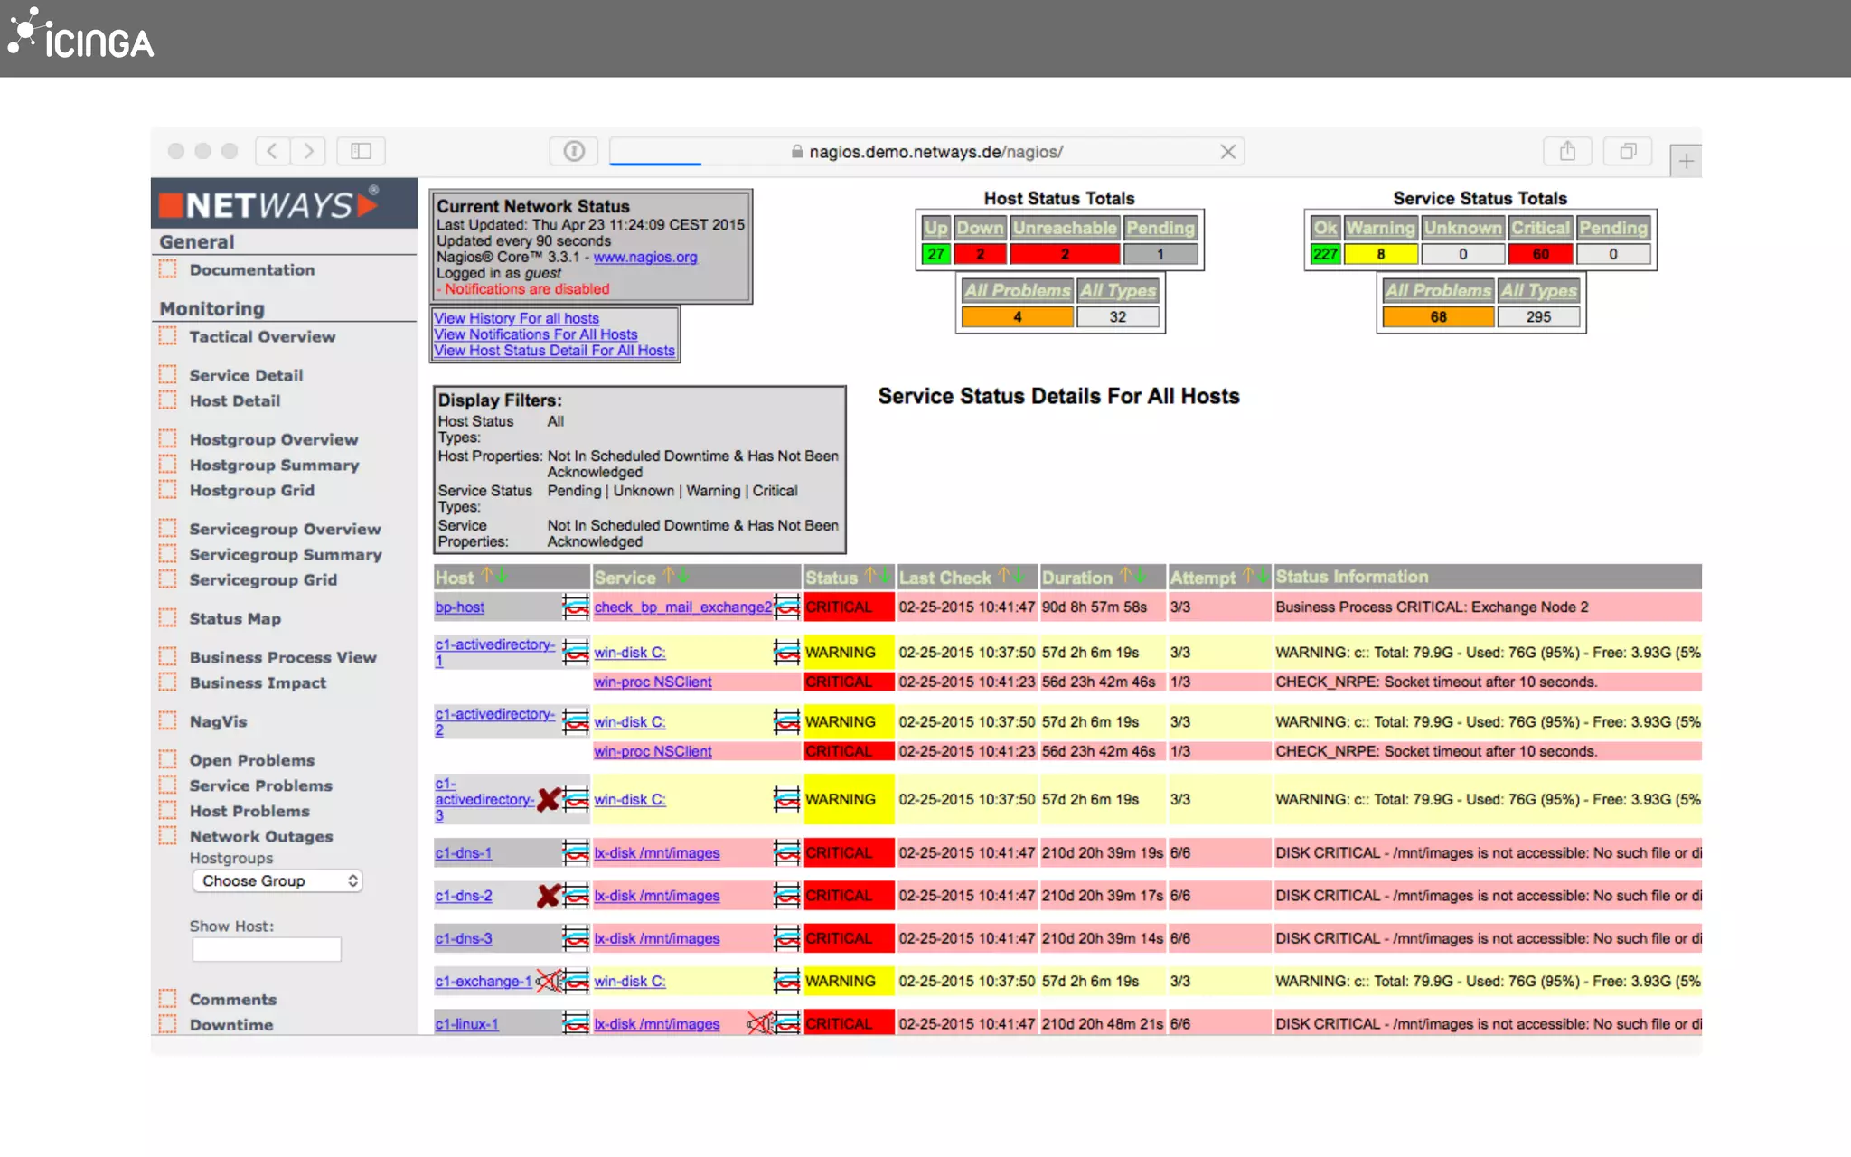The width and height of the screenshot is (1851, 1157).
Task: Open View History For all hosts link
Action: tap(516, 318)
